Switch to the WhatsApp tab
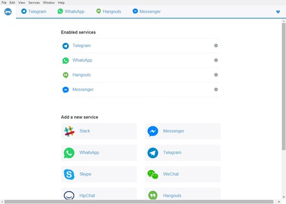Image resolution: width=286 pixels, height=204 pixels. [x=71, y=11]
